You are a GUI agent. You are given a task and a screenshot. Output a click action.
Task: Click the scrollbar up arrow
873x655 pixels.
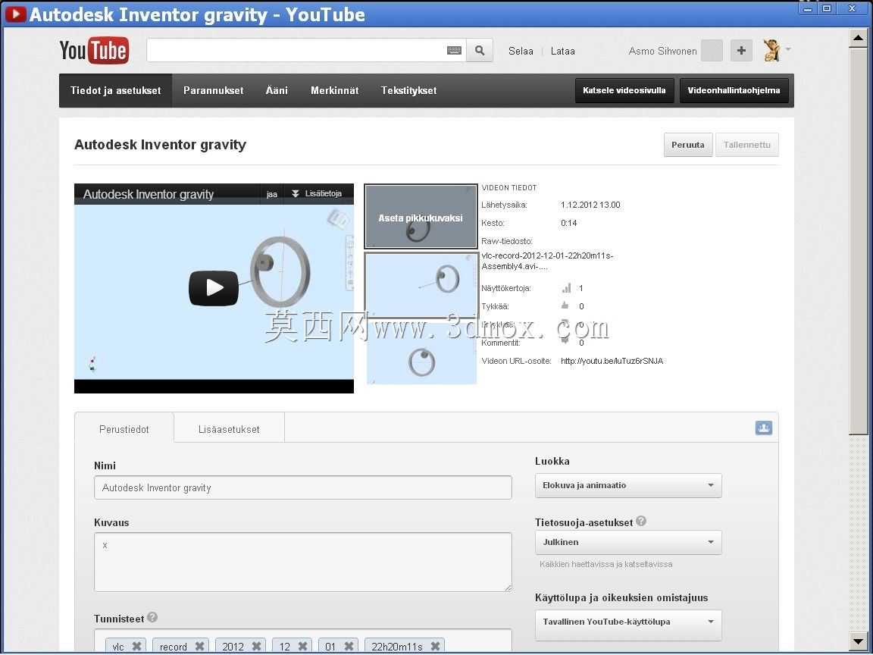pyautogui.click(x=858, y=39)
